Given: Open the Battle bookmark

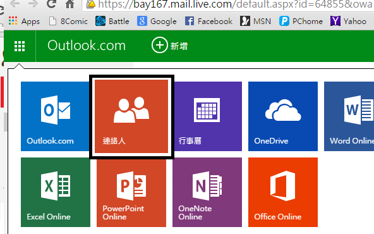Looking at the screenshot, I should tap(112, 22).
